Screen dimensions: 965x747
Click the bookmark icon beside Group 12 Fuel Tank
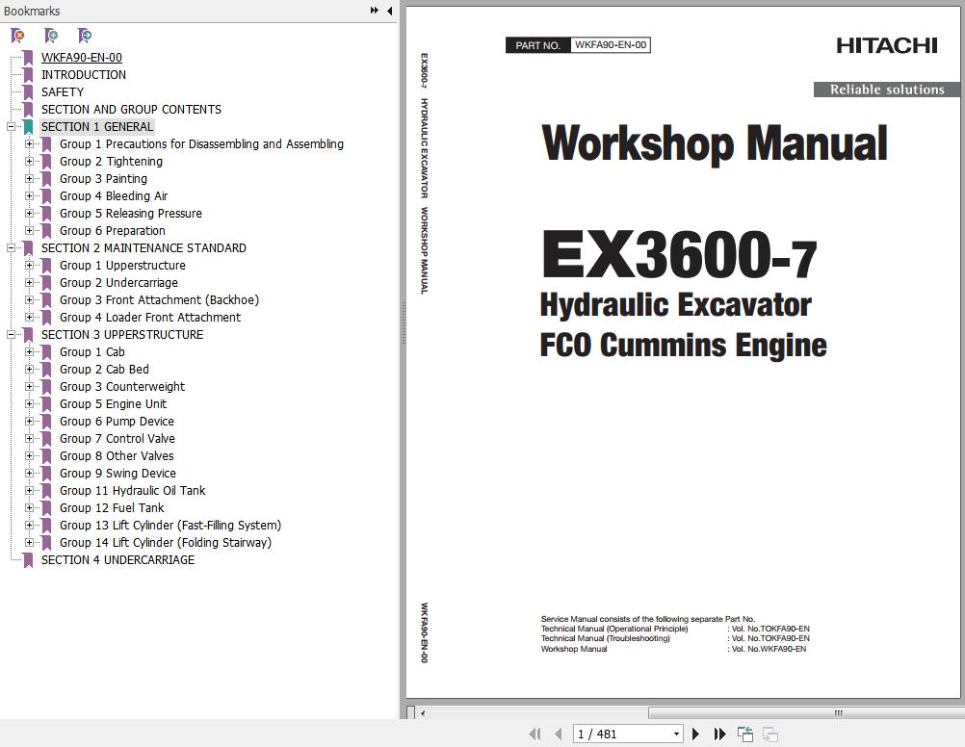pyautogui.click(x=46, y=508)
